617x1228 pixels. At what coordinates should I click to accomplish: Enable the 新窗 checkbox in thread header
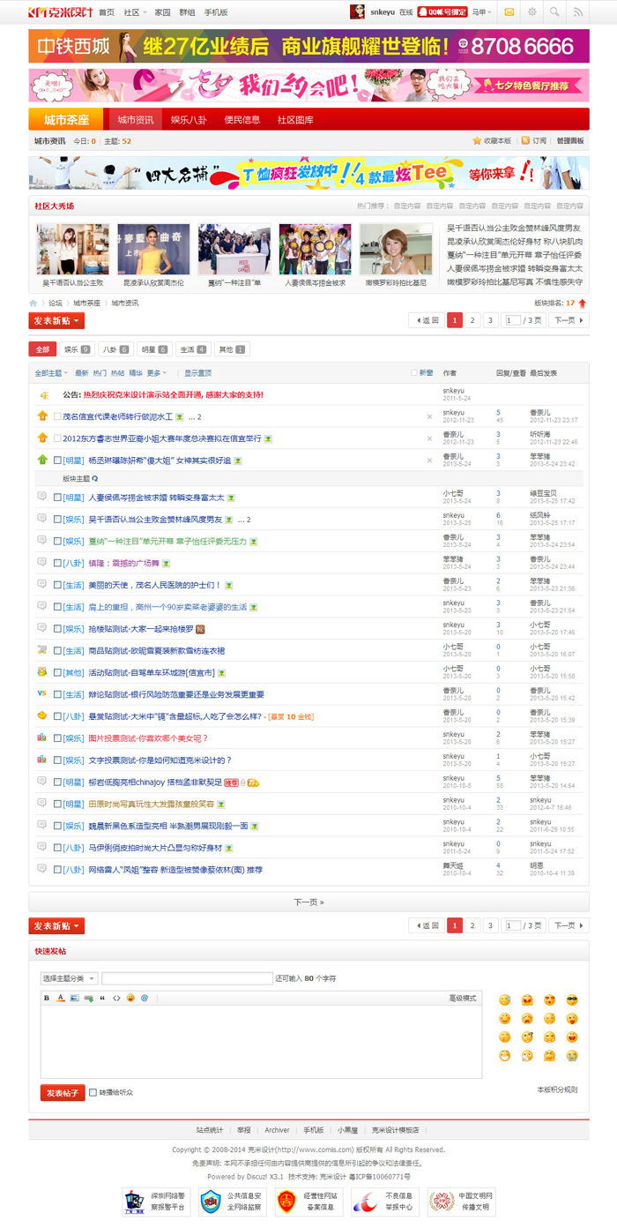(414, 373)
